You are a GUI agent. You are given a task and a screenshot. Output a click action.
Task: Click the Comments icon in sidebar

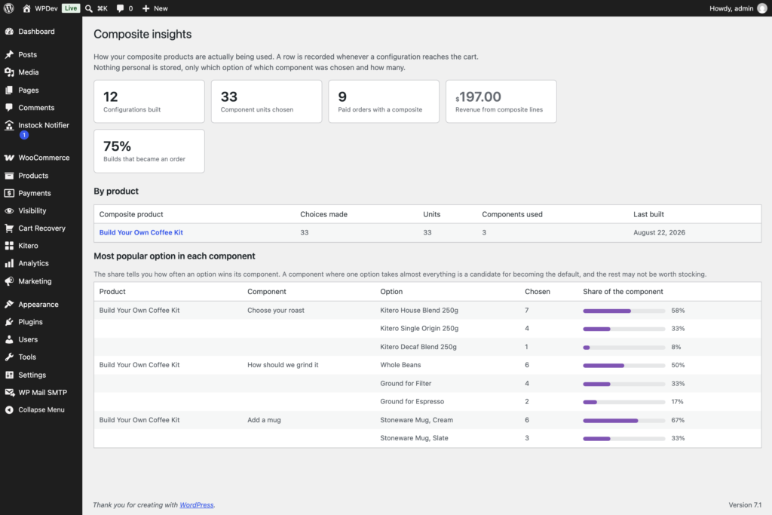click(9, 108)
